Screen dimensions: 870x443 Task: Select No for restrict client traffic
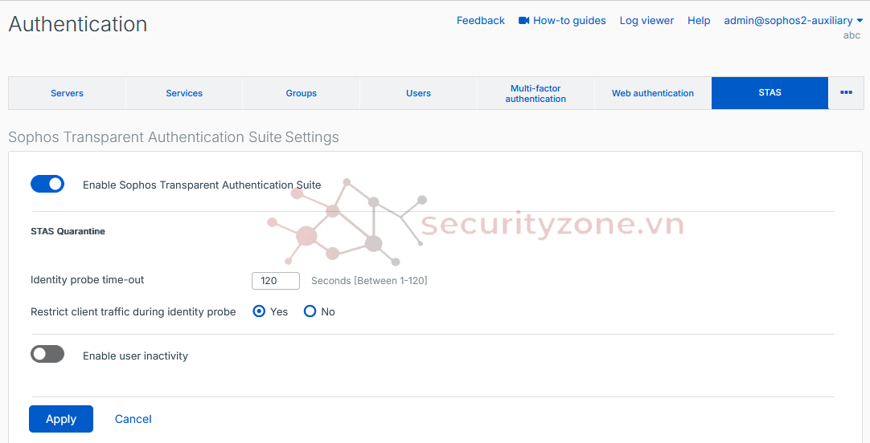[310, 311]
